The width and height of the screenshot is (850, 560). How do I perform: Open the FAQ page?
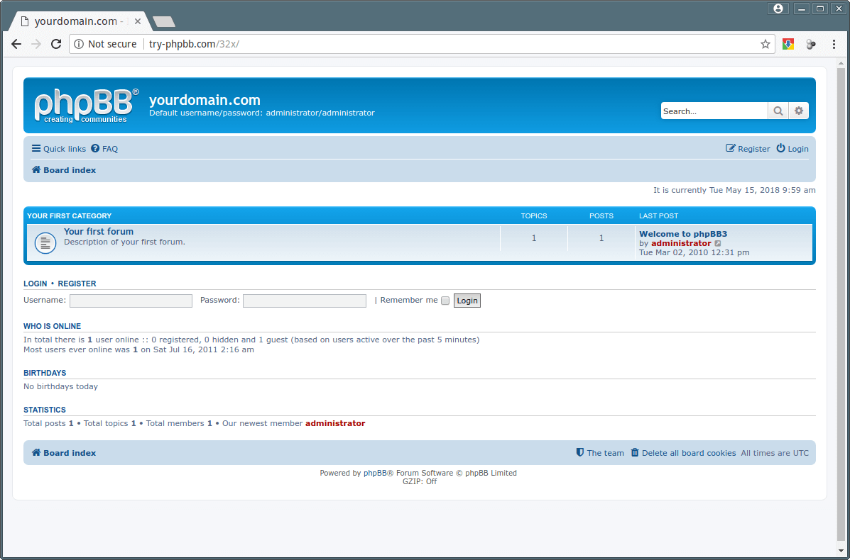(x=104, y=149)
